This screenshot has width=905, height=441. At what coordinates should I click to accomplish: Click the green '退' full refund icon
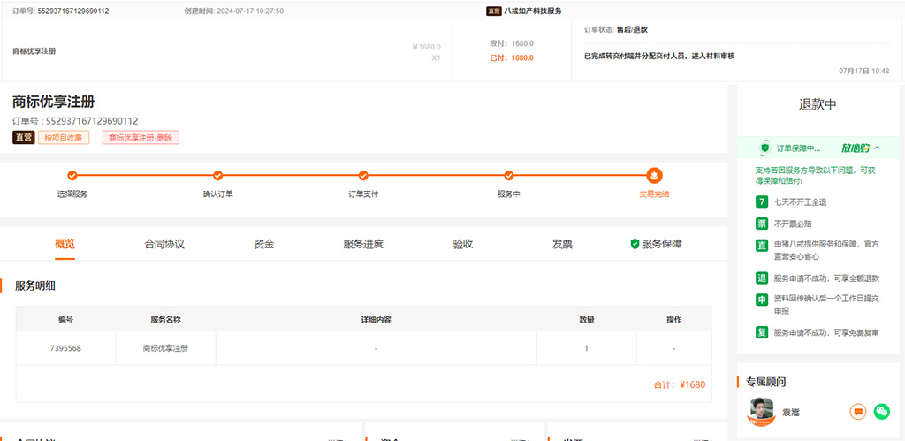click(761, 278)
